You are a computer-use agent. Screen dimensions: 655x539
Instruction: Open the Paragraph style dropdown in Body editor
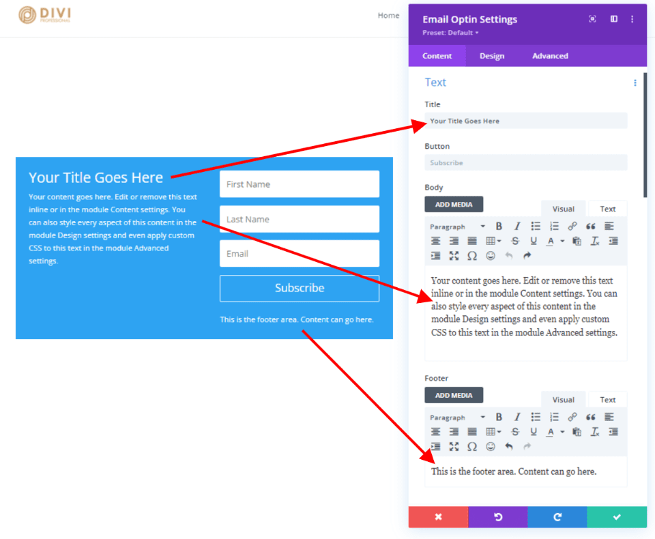coord(456,226)
